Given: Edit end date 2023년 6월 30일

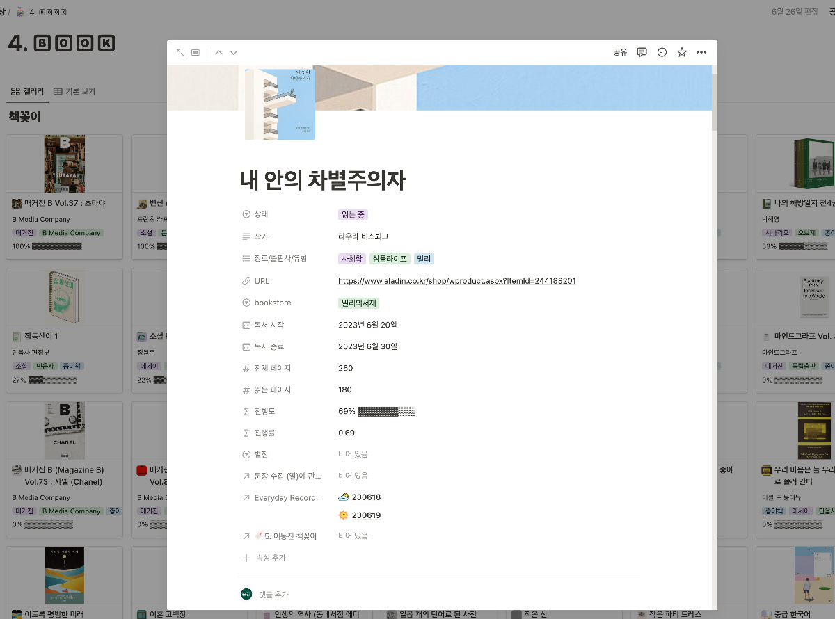Looking at the screenshot, I should pyautogui.click(x=367, y=346).
